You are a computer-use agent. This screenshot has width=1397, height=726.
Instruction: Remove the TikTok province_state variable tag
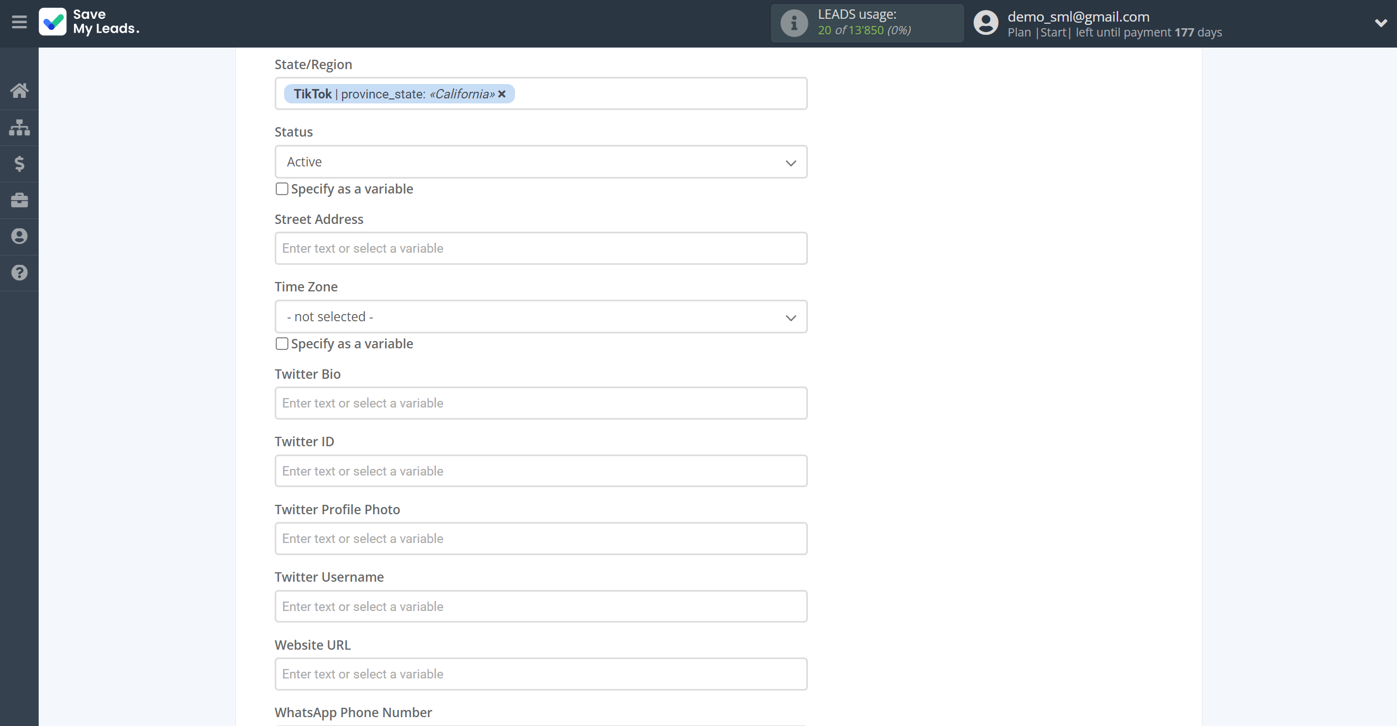click(x=502, y=94)
